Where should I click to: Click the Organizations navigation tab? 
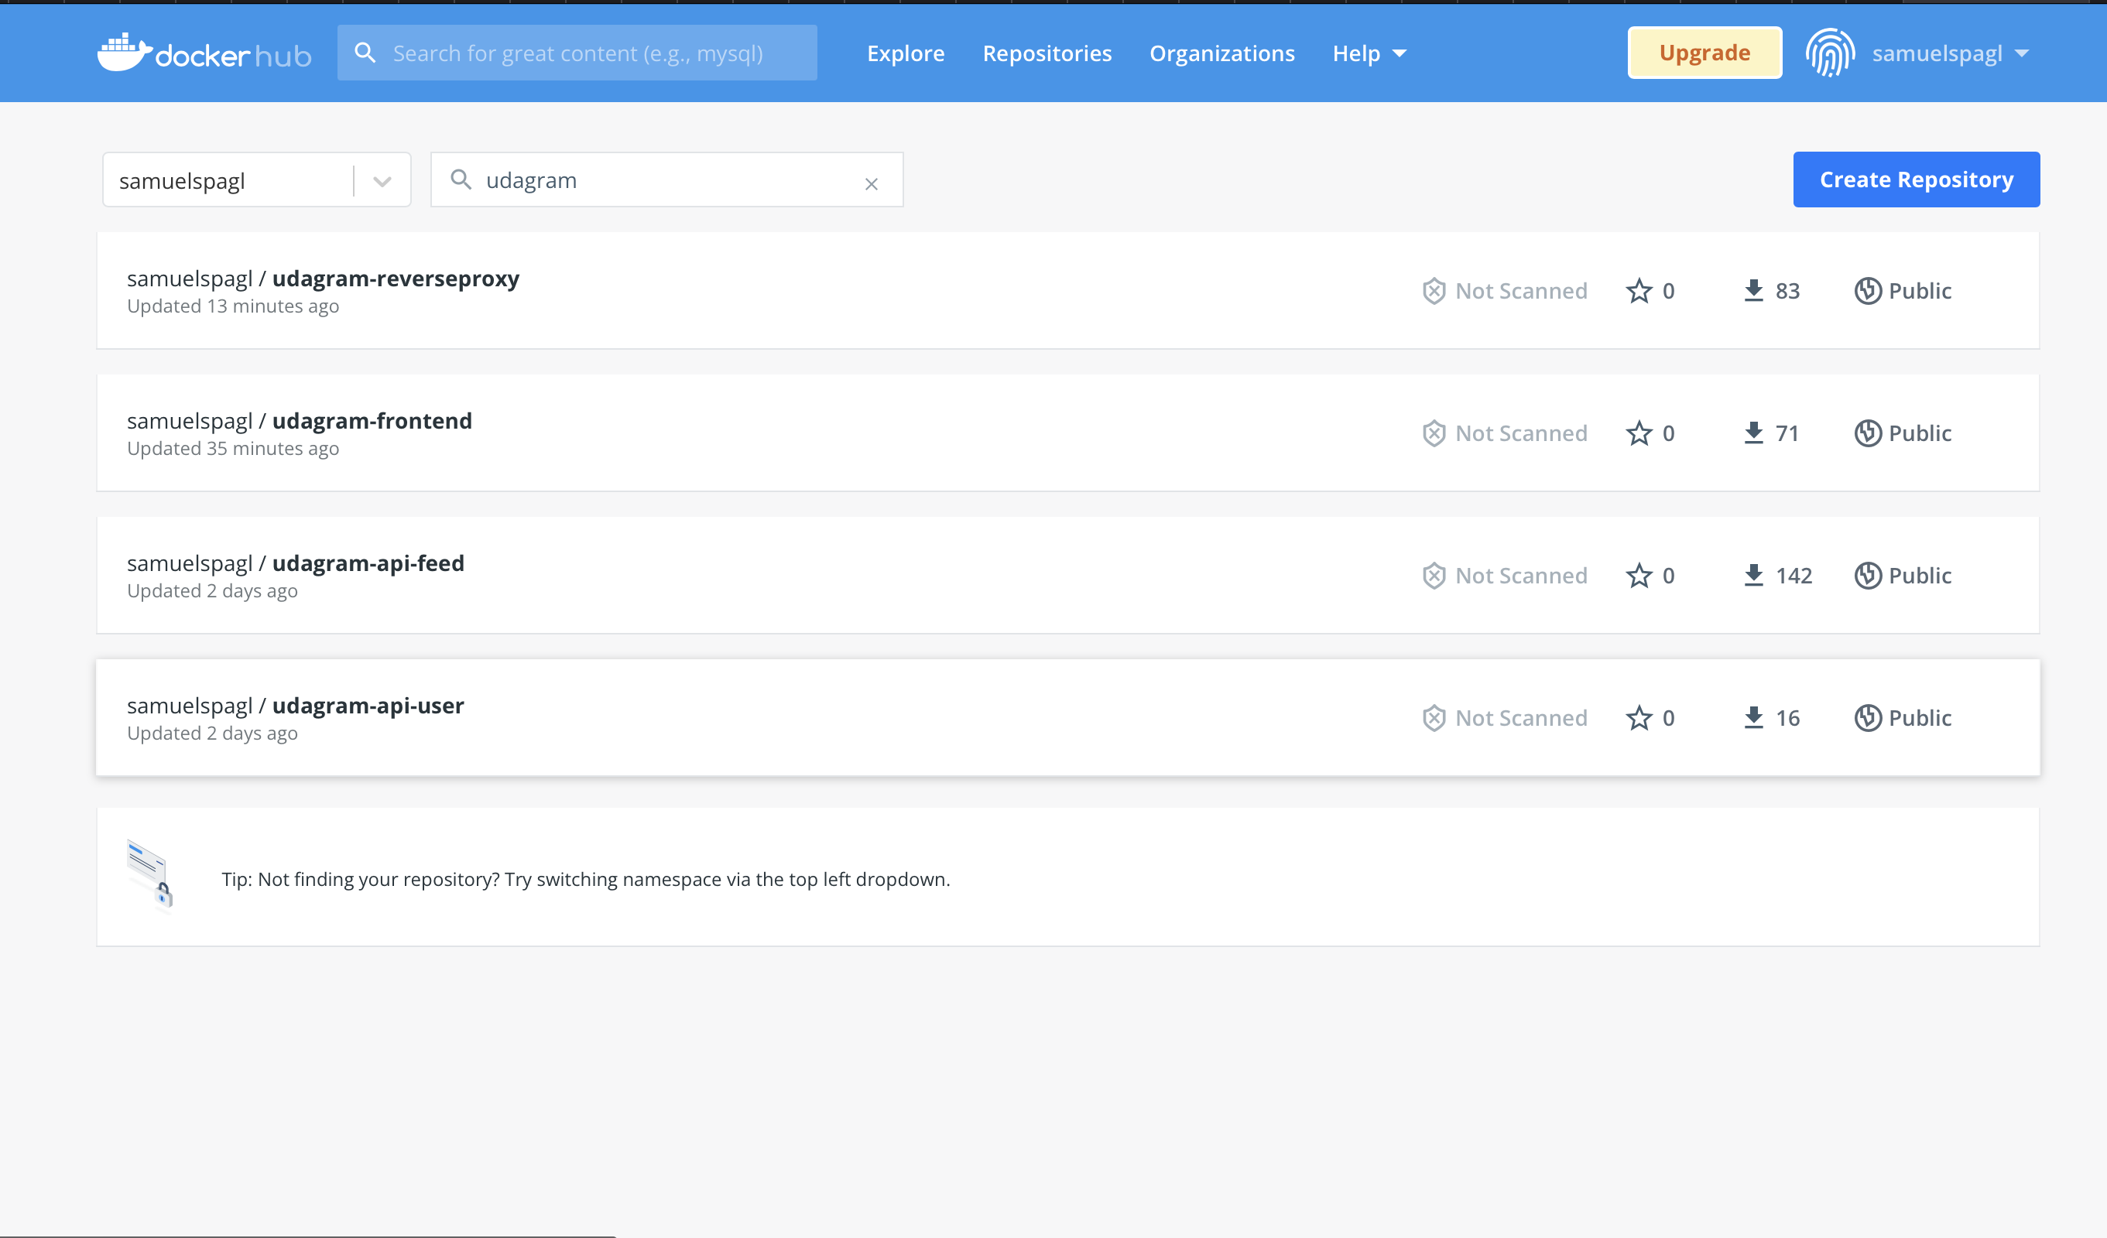point(1222,53)
